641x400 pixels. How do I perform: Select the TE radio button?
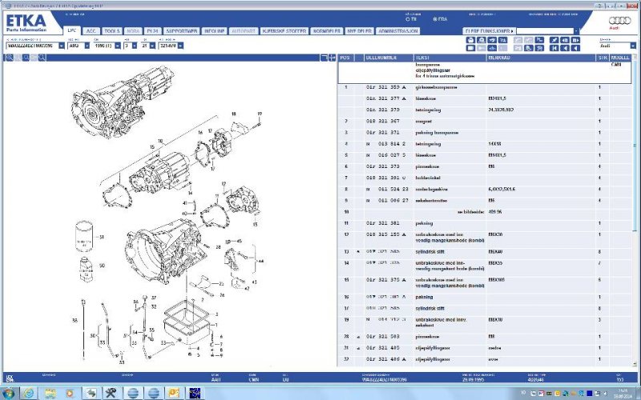pyautogui.click(x=409, y=18)
